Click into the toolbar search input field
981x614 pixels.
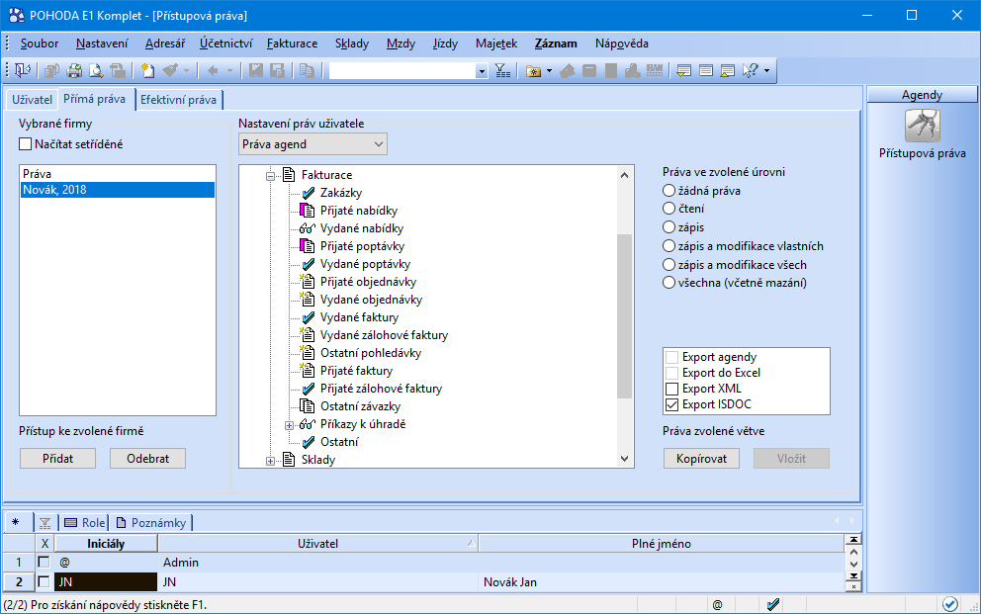click(402, 71)
